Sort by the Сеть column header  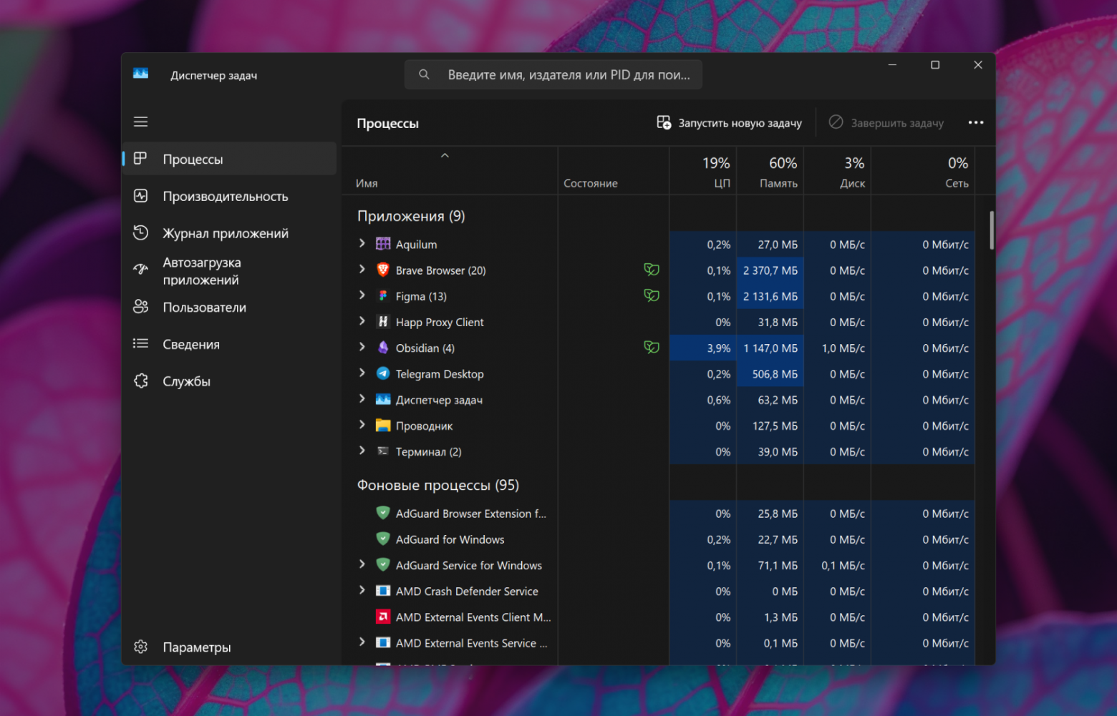[x=923, y=172]
